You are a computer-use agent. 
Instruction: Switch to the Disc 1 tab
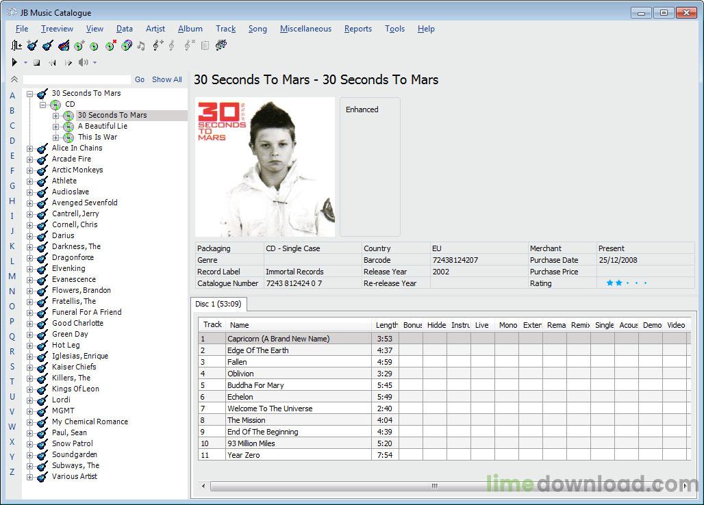[218, 305]
